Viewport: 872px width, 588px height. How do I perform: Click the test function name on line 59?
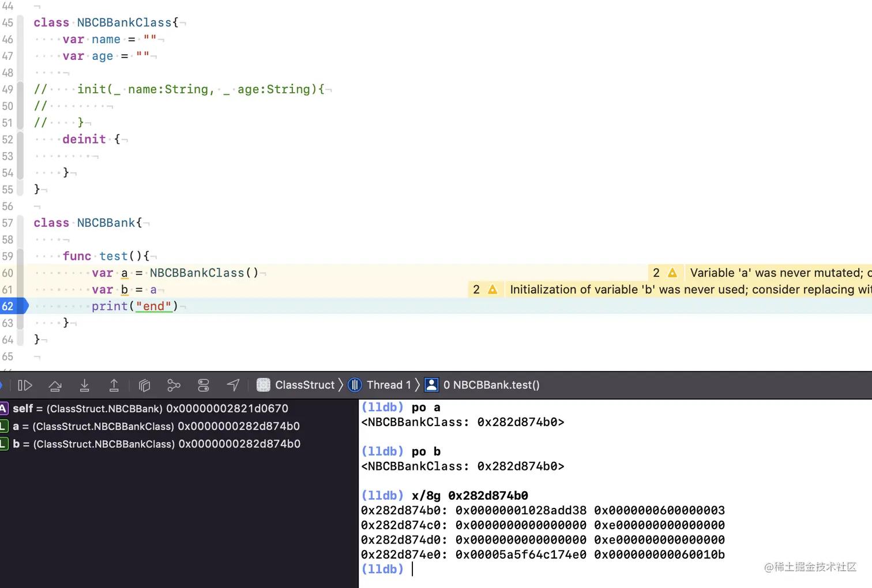[x=114, y=256]
